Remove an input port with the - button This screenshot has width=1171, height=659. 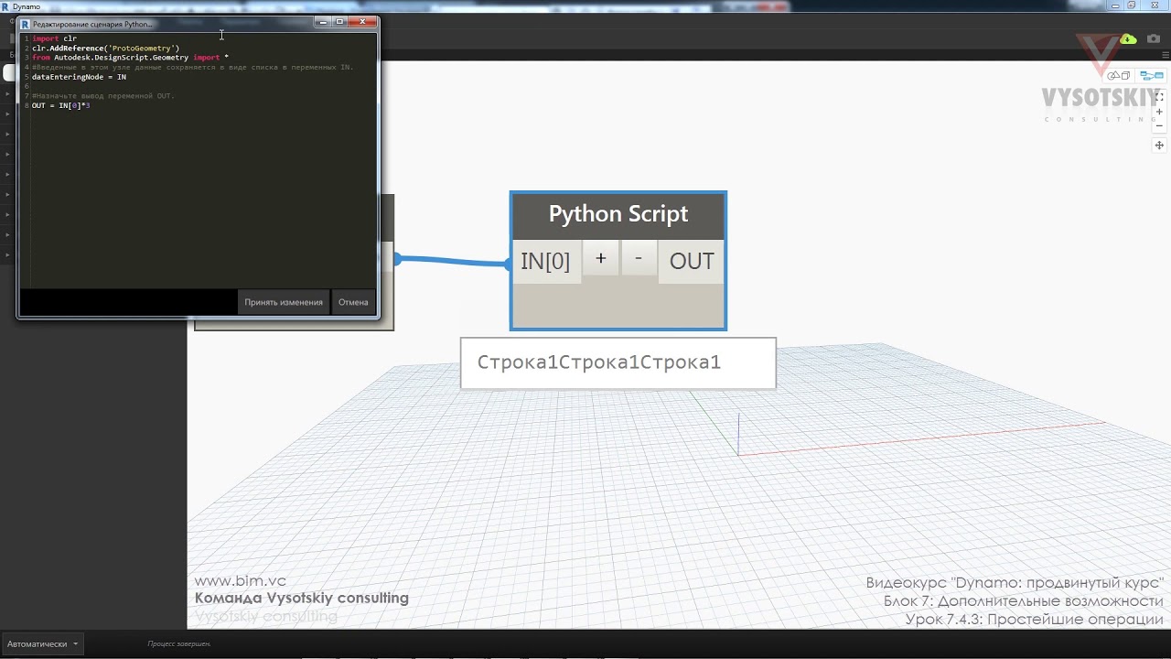pos(639,259)
